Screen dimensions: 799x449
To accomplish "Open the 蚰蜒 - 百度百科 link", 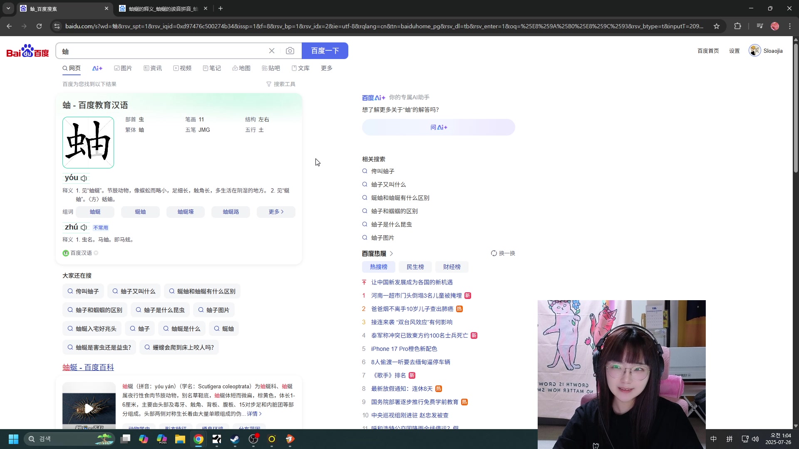I will (88, 367).
